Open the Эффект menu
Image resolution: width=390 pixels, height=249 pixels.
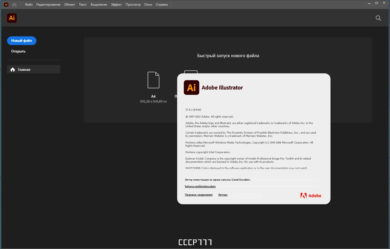(x=116, y=5)
